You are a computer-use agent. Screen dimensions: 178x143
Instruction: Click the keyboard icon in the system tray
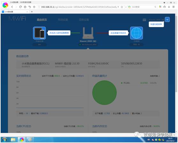tap(149, 140)
